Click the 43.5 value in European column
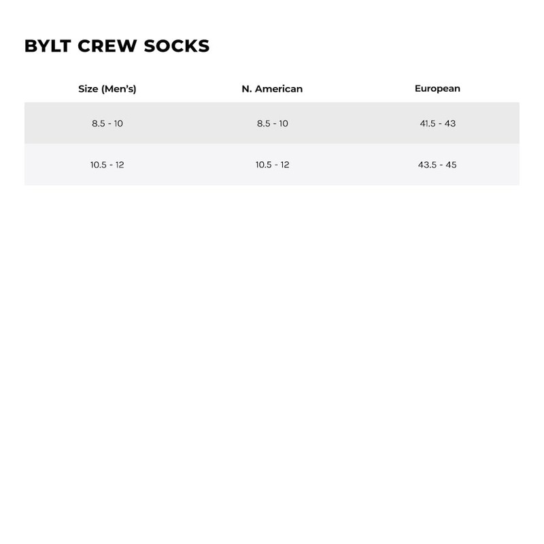 pos(428,165)
